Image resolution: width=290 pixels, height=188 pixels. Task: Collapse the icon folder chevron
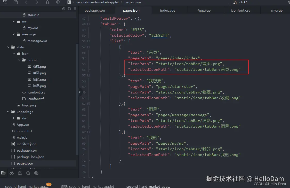13,54
